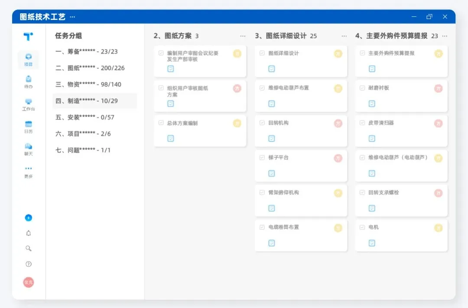Toggle checkbox for 组织用户审核图纸方案 task

[161, 88]
